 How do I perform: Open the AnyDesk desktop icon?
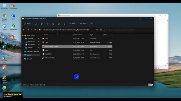[5, 68]
